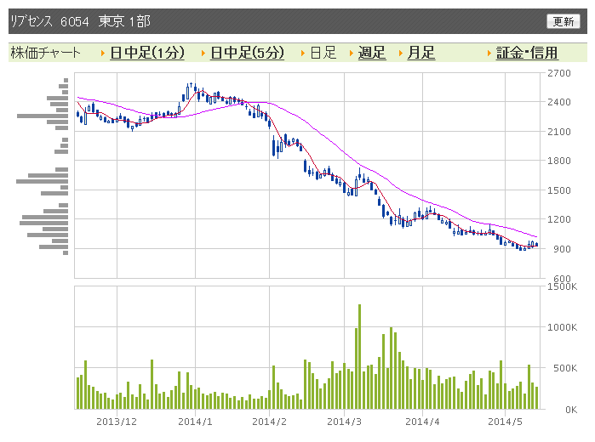
Task: Click the 2400 price axis label
Action: pyautogui.click(x=559, y=102)
